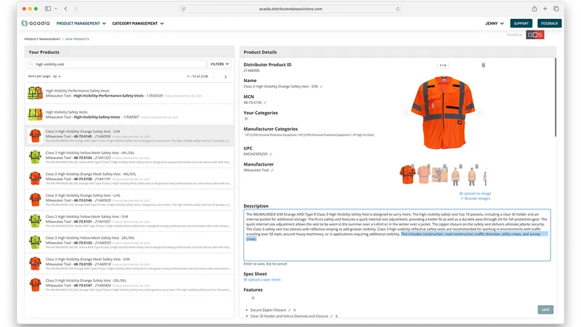Select Class 3 Yellow Mesh Vest - 4XL/5XL
The width and height of the screenshot is (581, 327).
[x=129, y=157]
